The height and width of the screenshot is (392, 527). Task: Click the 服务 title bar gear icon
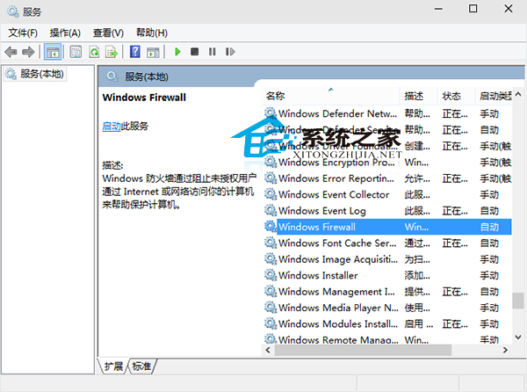[13, 11]
